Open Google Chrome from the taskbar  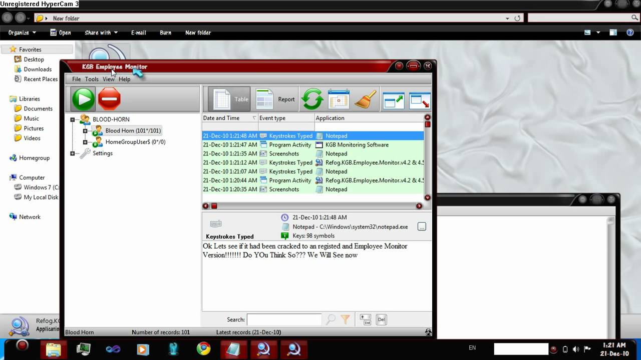(203, 348)
